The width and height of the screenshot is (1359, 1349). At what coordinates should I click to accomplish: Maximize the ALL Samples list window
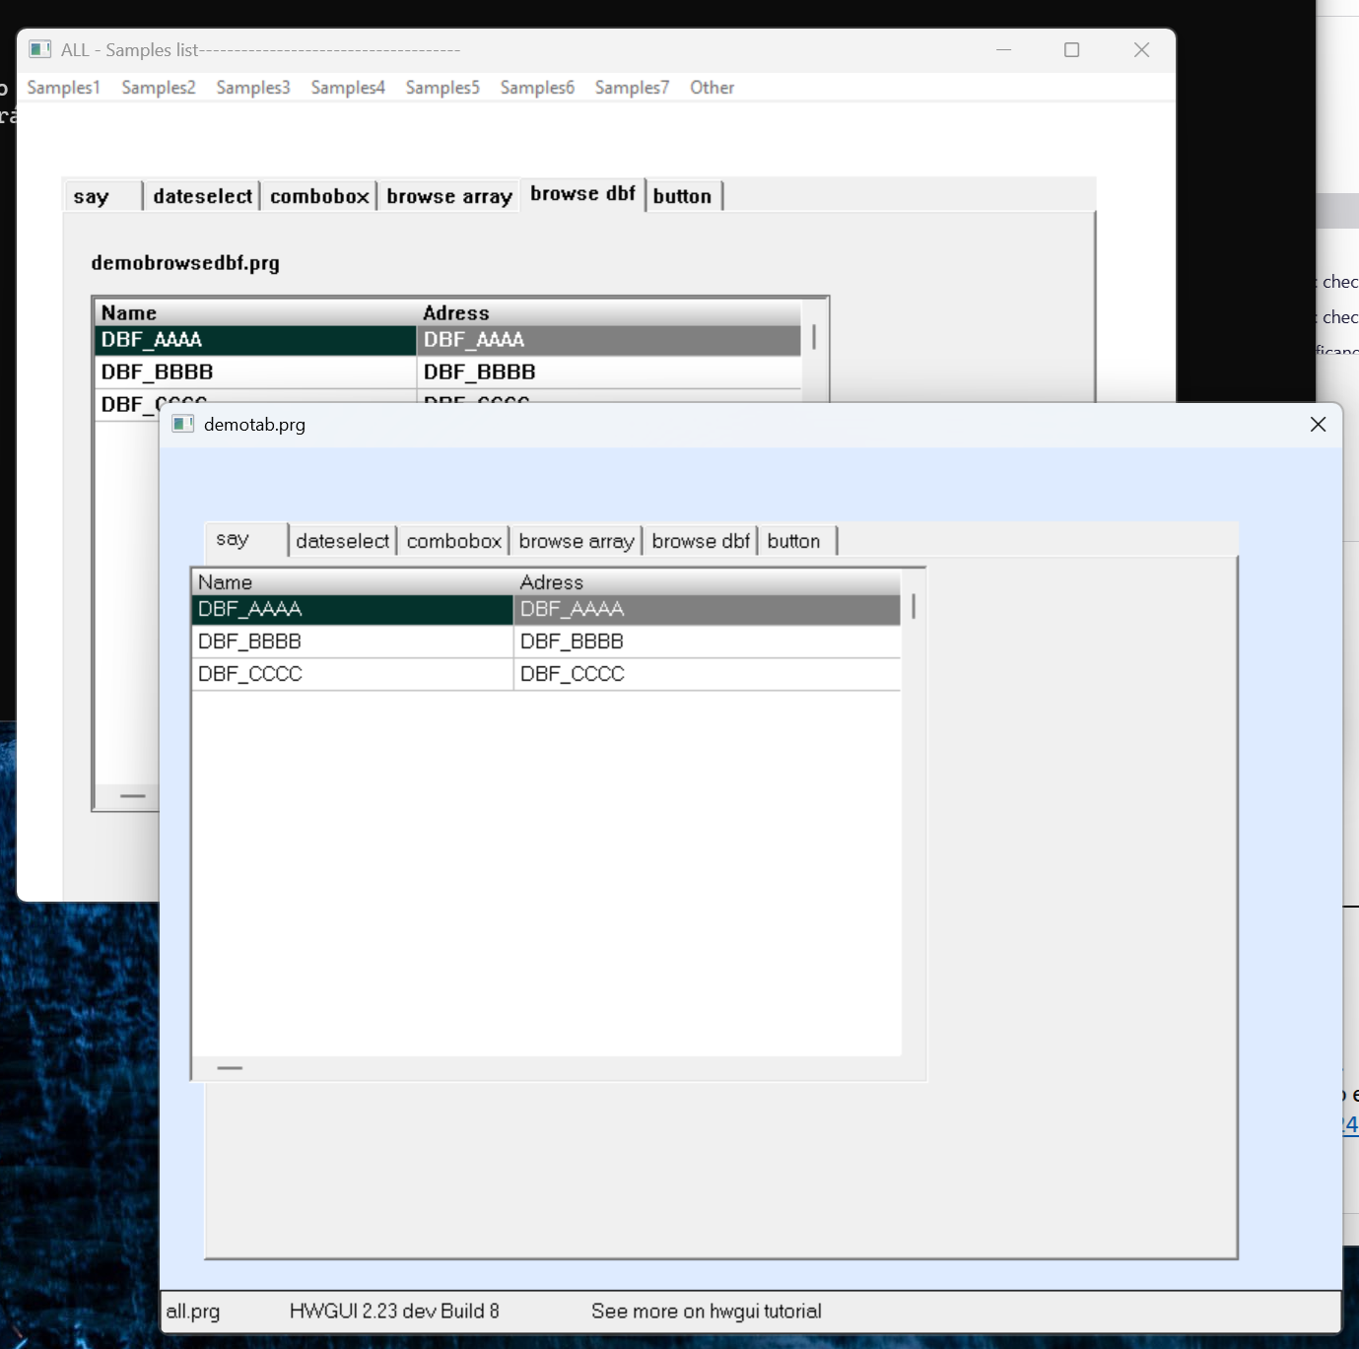click(1071, 49)
